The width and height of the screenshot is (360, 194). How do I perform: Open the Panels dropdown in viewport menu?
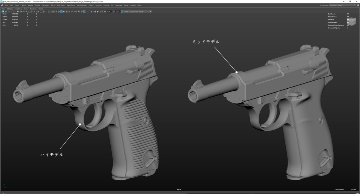click(41, 9)
